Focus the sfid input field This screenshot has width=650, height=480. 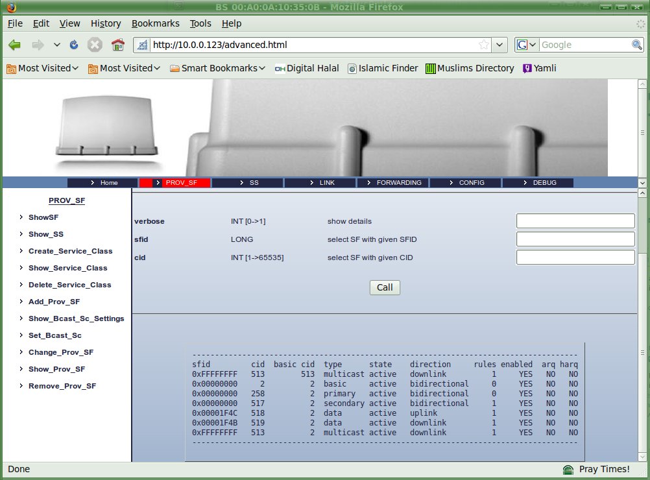click(575, 239)
